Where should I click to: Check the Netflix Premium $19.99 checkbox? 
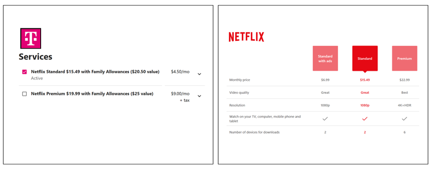point(25,94)
